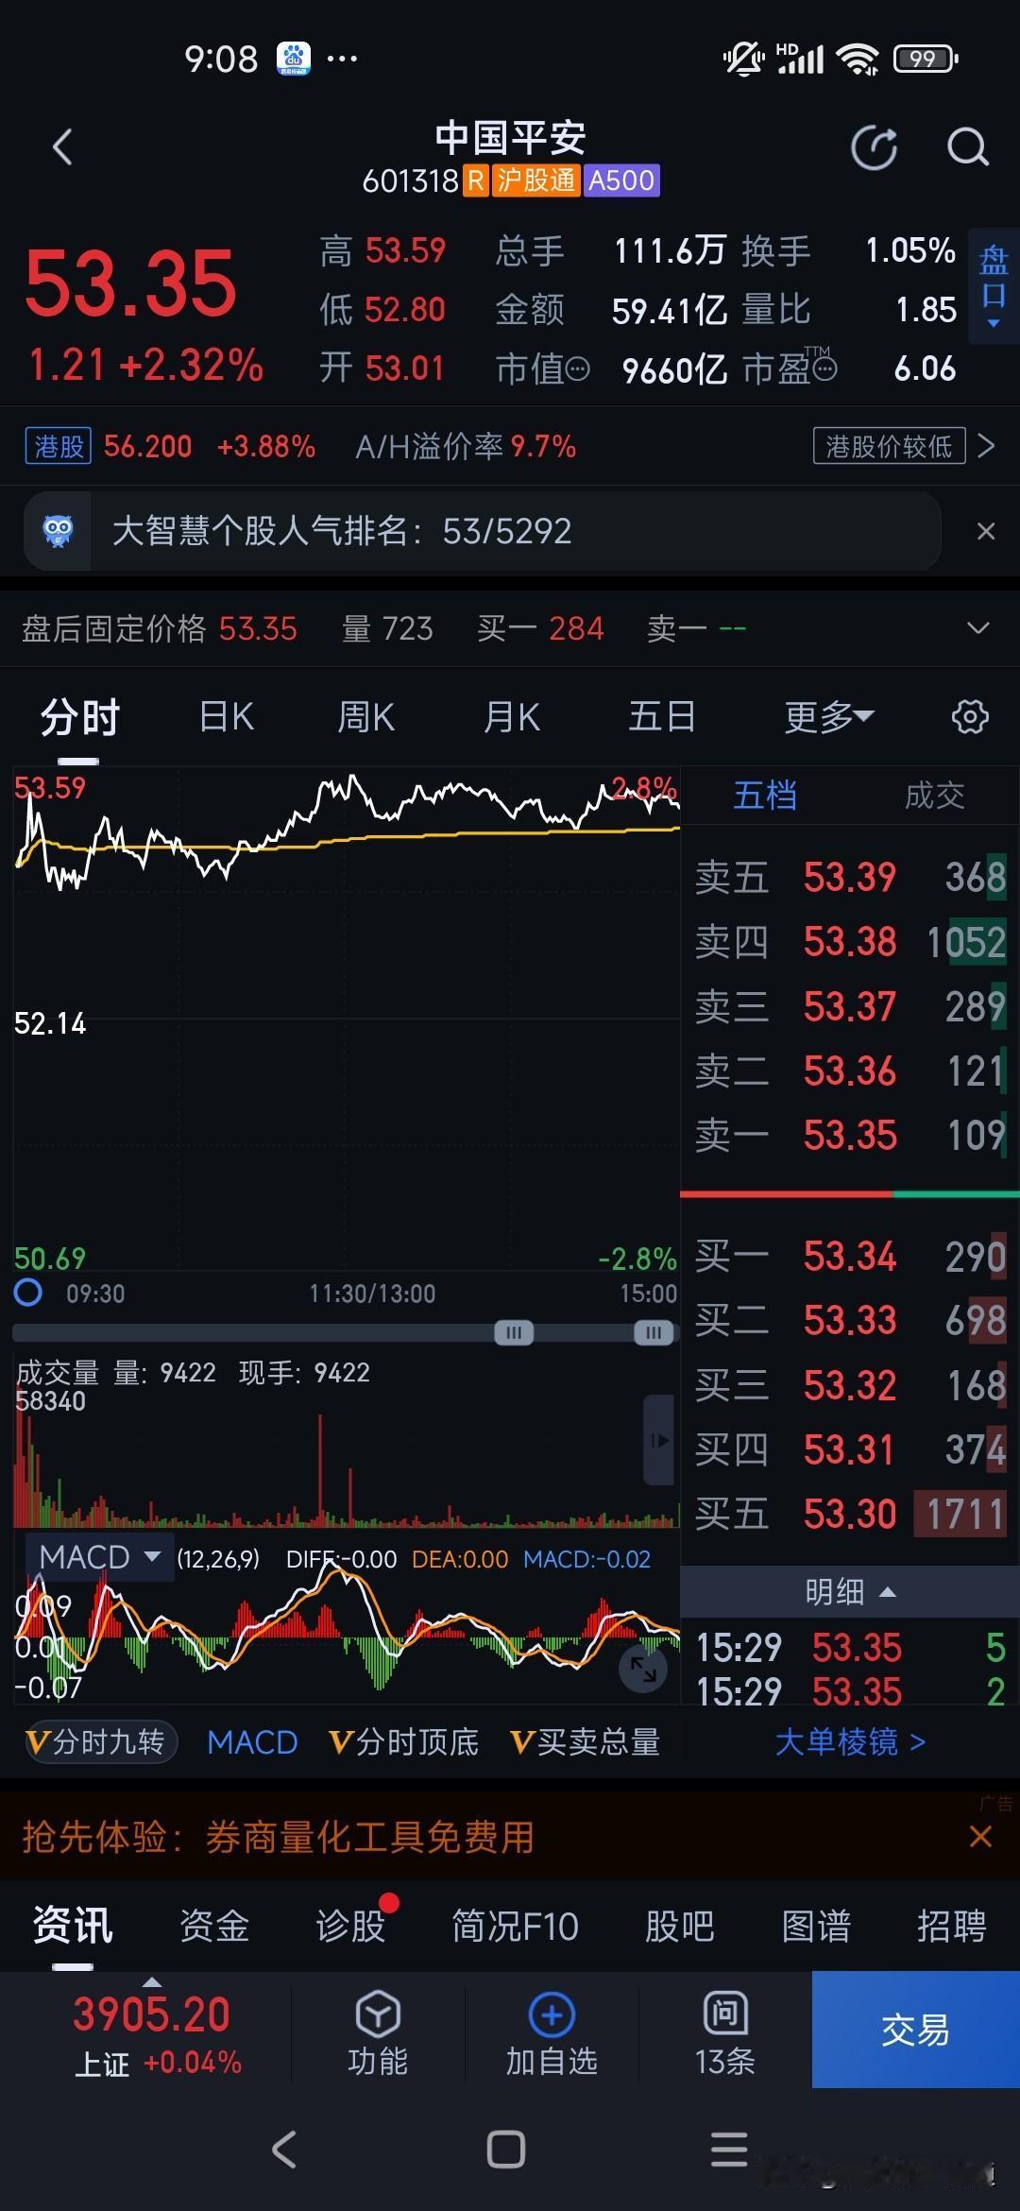Viewport: 1020px width, 2211px height.
Task: Open the 抢先体验 券商量化工具免费用 promo
Action: click(279, 1837)
